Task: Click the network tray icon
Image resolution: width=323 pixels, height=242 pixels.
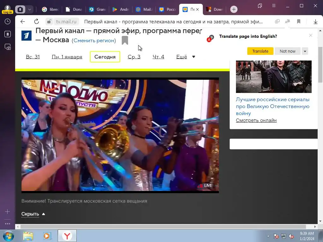Action: click(x=284, y=236)
